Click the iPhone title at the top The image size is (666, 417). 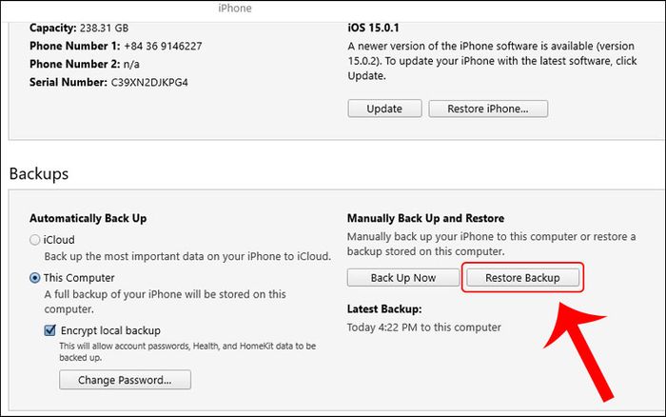coord(235,8)
